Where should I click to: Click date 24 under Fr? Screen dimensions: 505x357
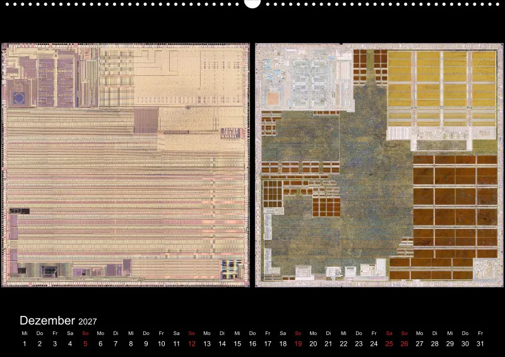pos(374,344)
